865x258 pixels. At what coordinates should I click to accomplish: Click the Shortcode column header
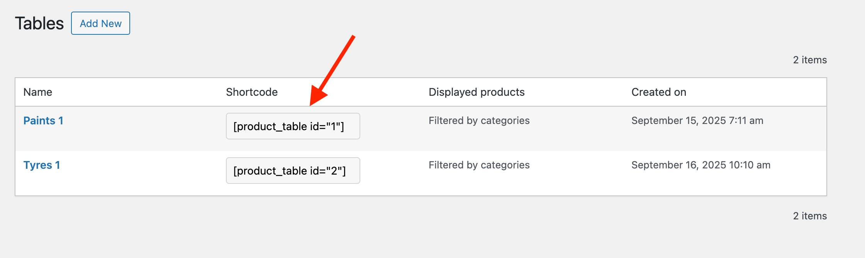coord(252,92)
